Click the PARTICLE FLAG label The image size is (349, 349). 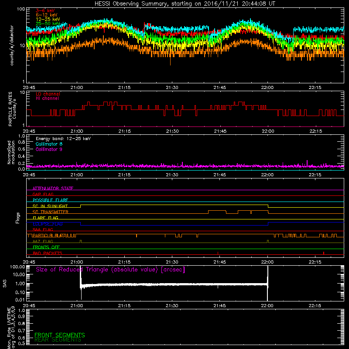point(49,236)
